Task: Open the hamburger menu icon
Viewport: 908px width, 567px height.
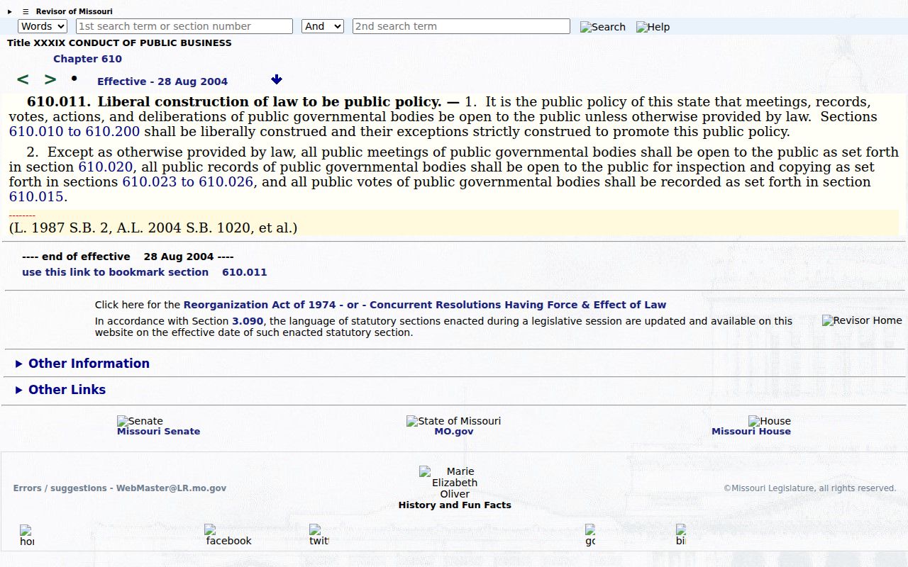Action: 26,11
